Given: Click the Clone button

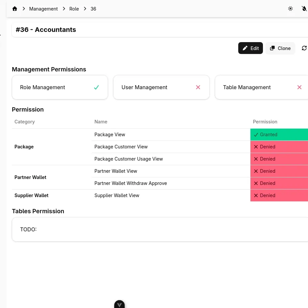Looking at the screenshot, I should point(280,48).
